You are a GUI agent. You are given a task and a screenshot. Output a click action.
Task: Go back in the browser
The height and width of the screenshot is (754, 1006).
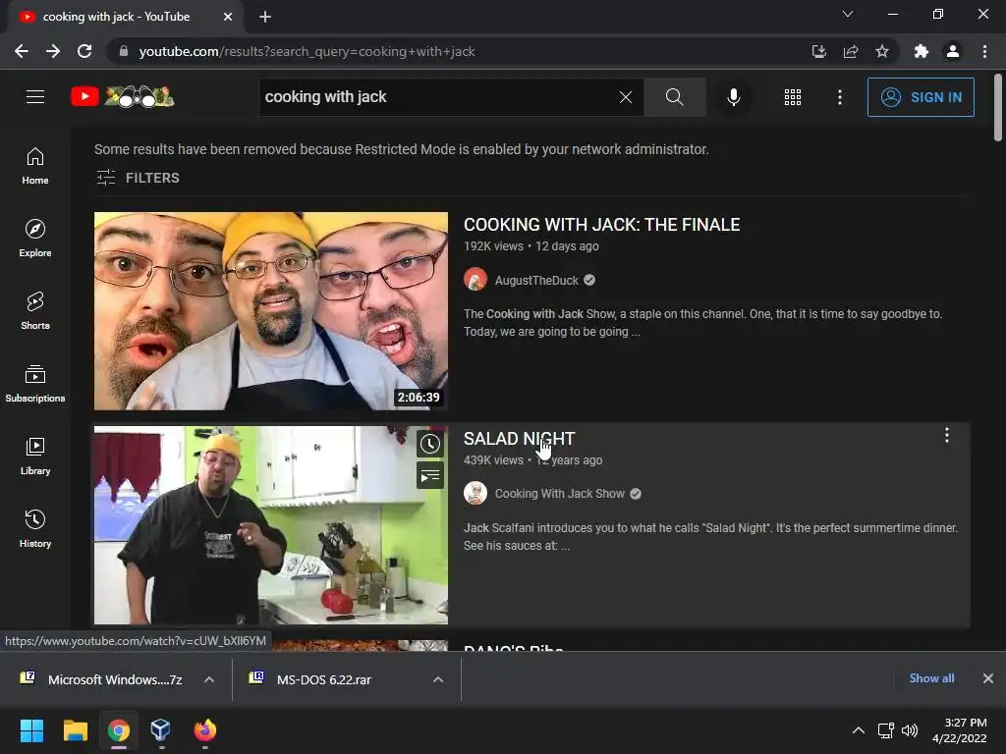coord(22,51)
